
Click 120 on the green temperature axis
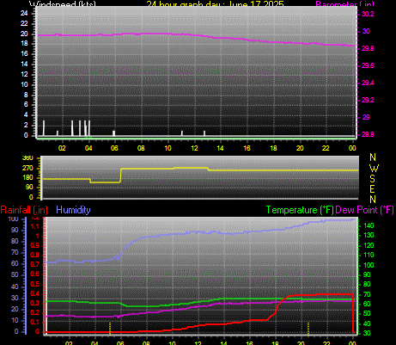(369, 245)
